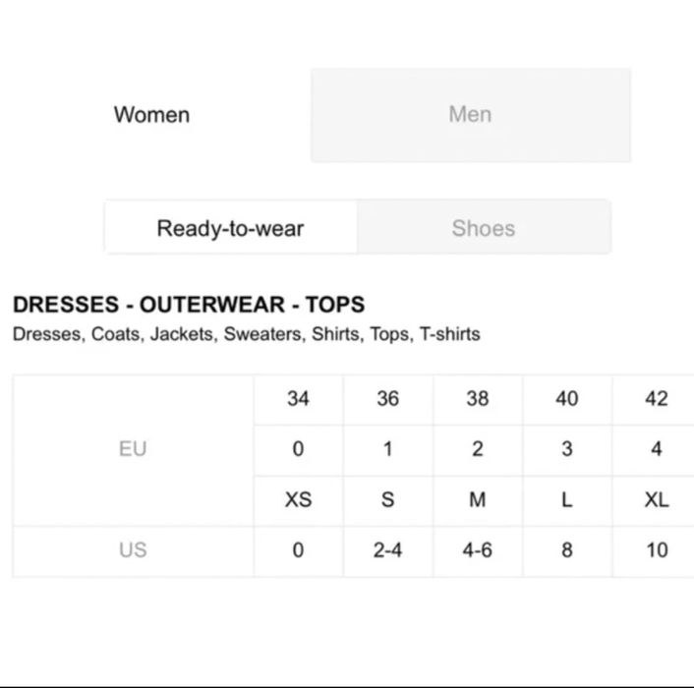Select the Ready-to-wear tab
The width and height of the screenshot is (694, 688).
230,228
